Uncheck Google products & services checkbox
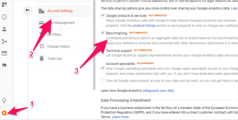 click(102, 15)
